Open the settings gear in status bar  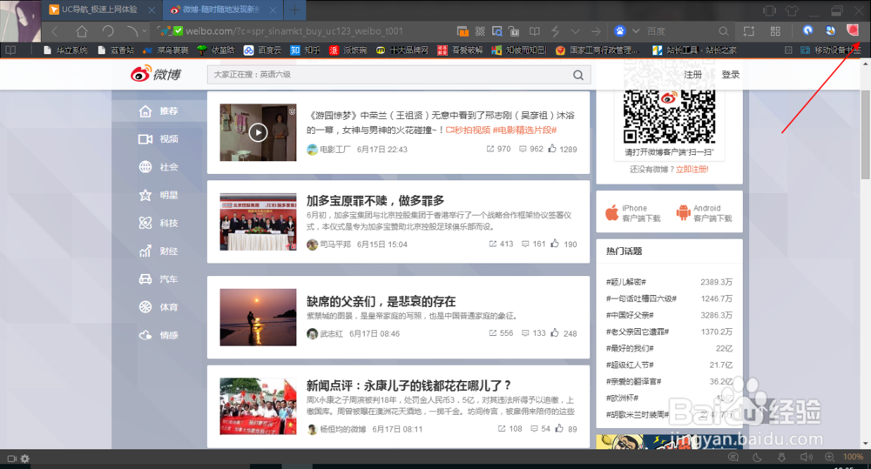25,459
